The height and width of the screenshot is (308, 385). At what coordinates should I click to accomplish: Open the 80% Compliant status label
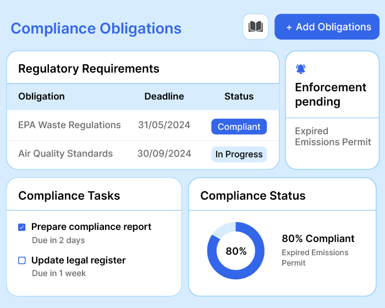[x=318, y=239]
